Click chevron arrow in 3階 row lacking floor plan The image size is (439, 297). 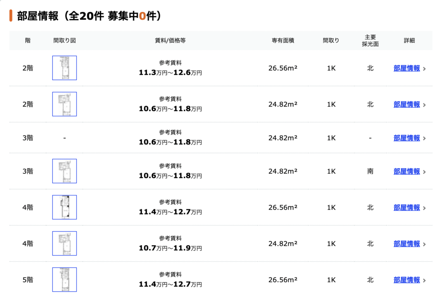tap(424, 138)
